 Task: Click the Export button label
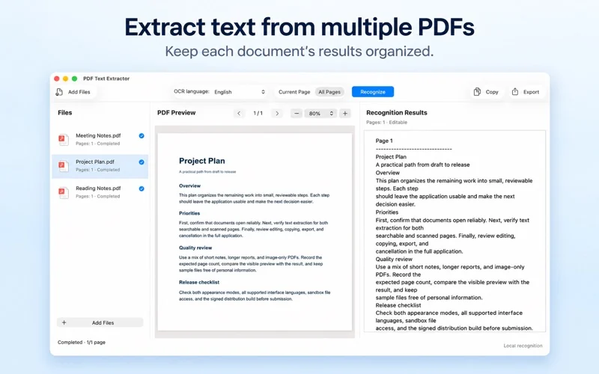[x=531, y=92]
